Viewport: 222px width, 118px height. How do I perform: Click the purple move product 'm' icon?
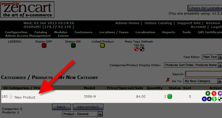tap(220, 94)
